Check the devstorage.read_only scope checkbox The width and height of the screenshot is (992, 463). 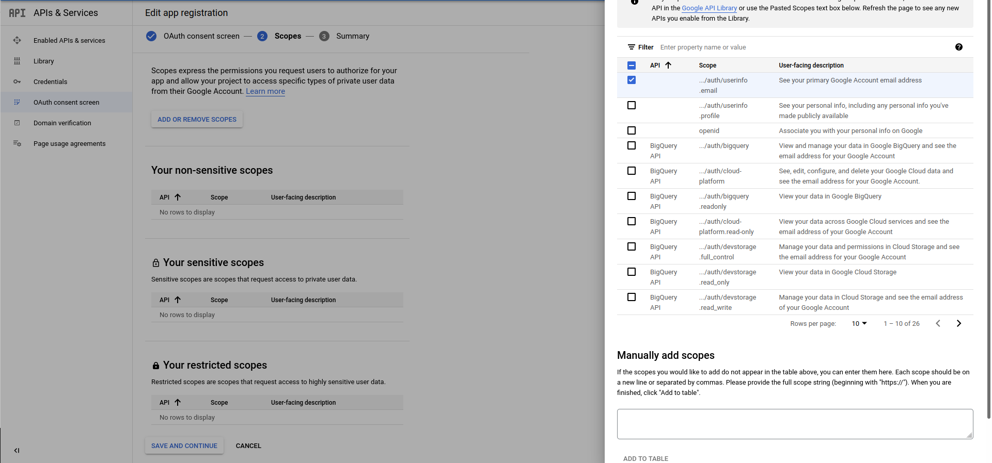click(x=631, y=272)
